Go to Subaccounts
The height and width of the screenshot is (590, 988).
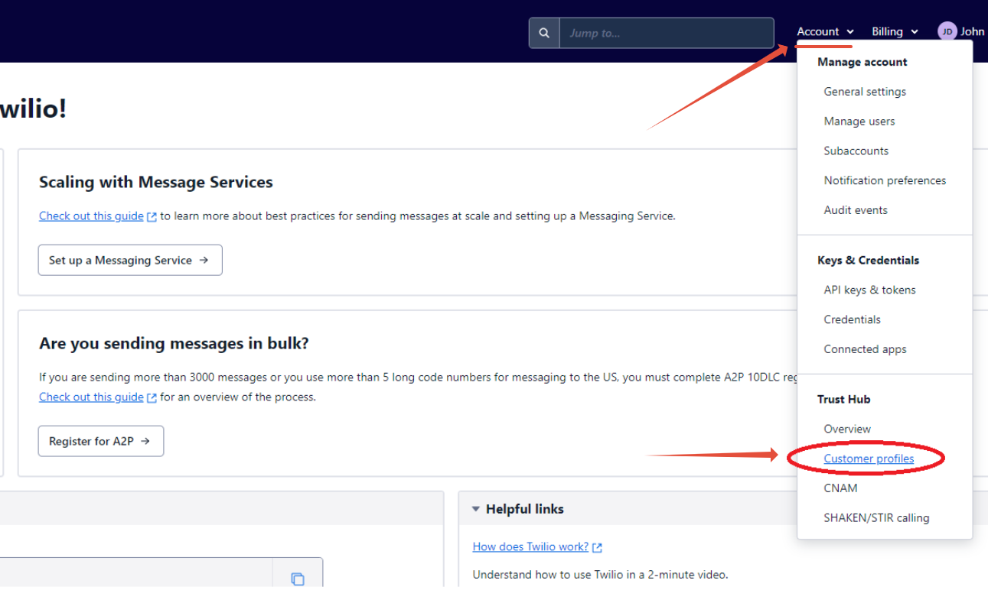(856, 151)
